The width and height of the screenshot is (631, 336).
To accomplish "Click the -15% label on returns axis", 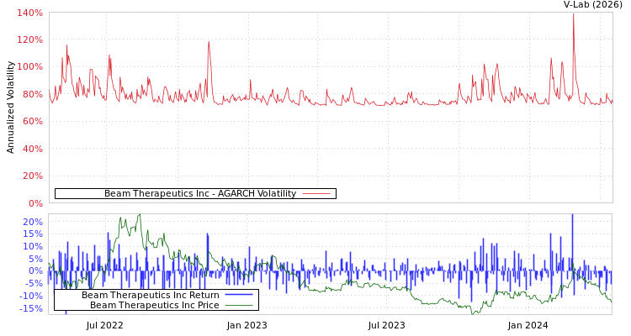I will coord(29,308).
